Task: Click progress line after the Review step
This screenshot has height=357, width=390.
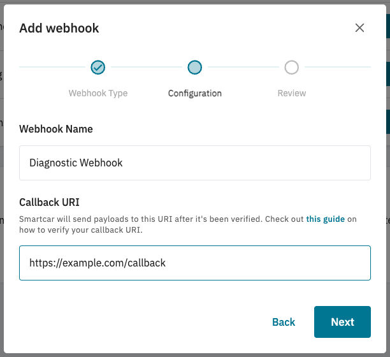Action: coord(338,67)
